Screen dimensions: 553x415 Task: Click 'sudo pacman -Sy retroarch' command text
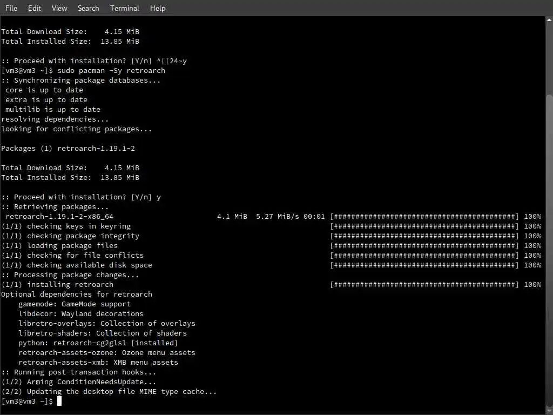point(111,71)
